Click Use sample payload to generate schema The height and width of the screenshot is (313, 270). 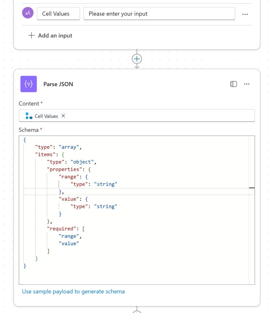click(73, 291)
